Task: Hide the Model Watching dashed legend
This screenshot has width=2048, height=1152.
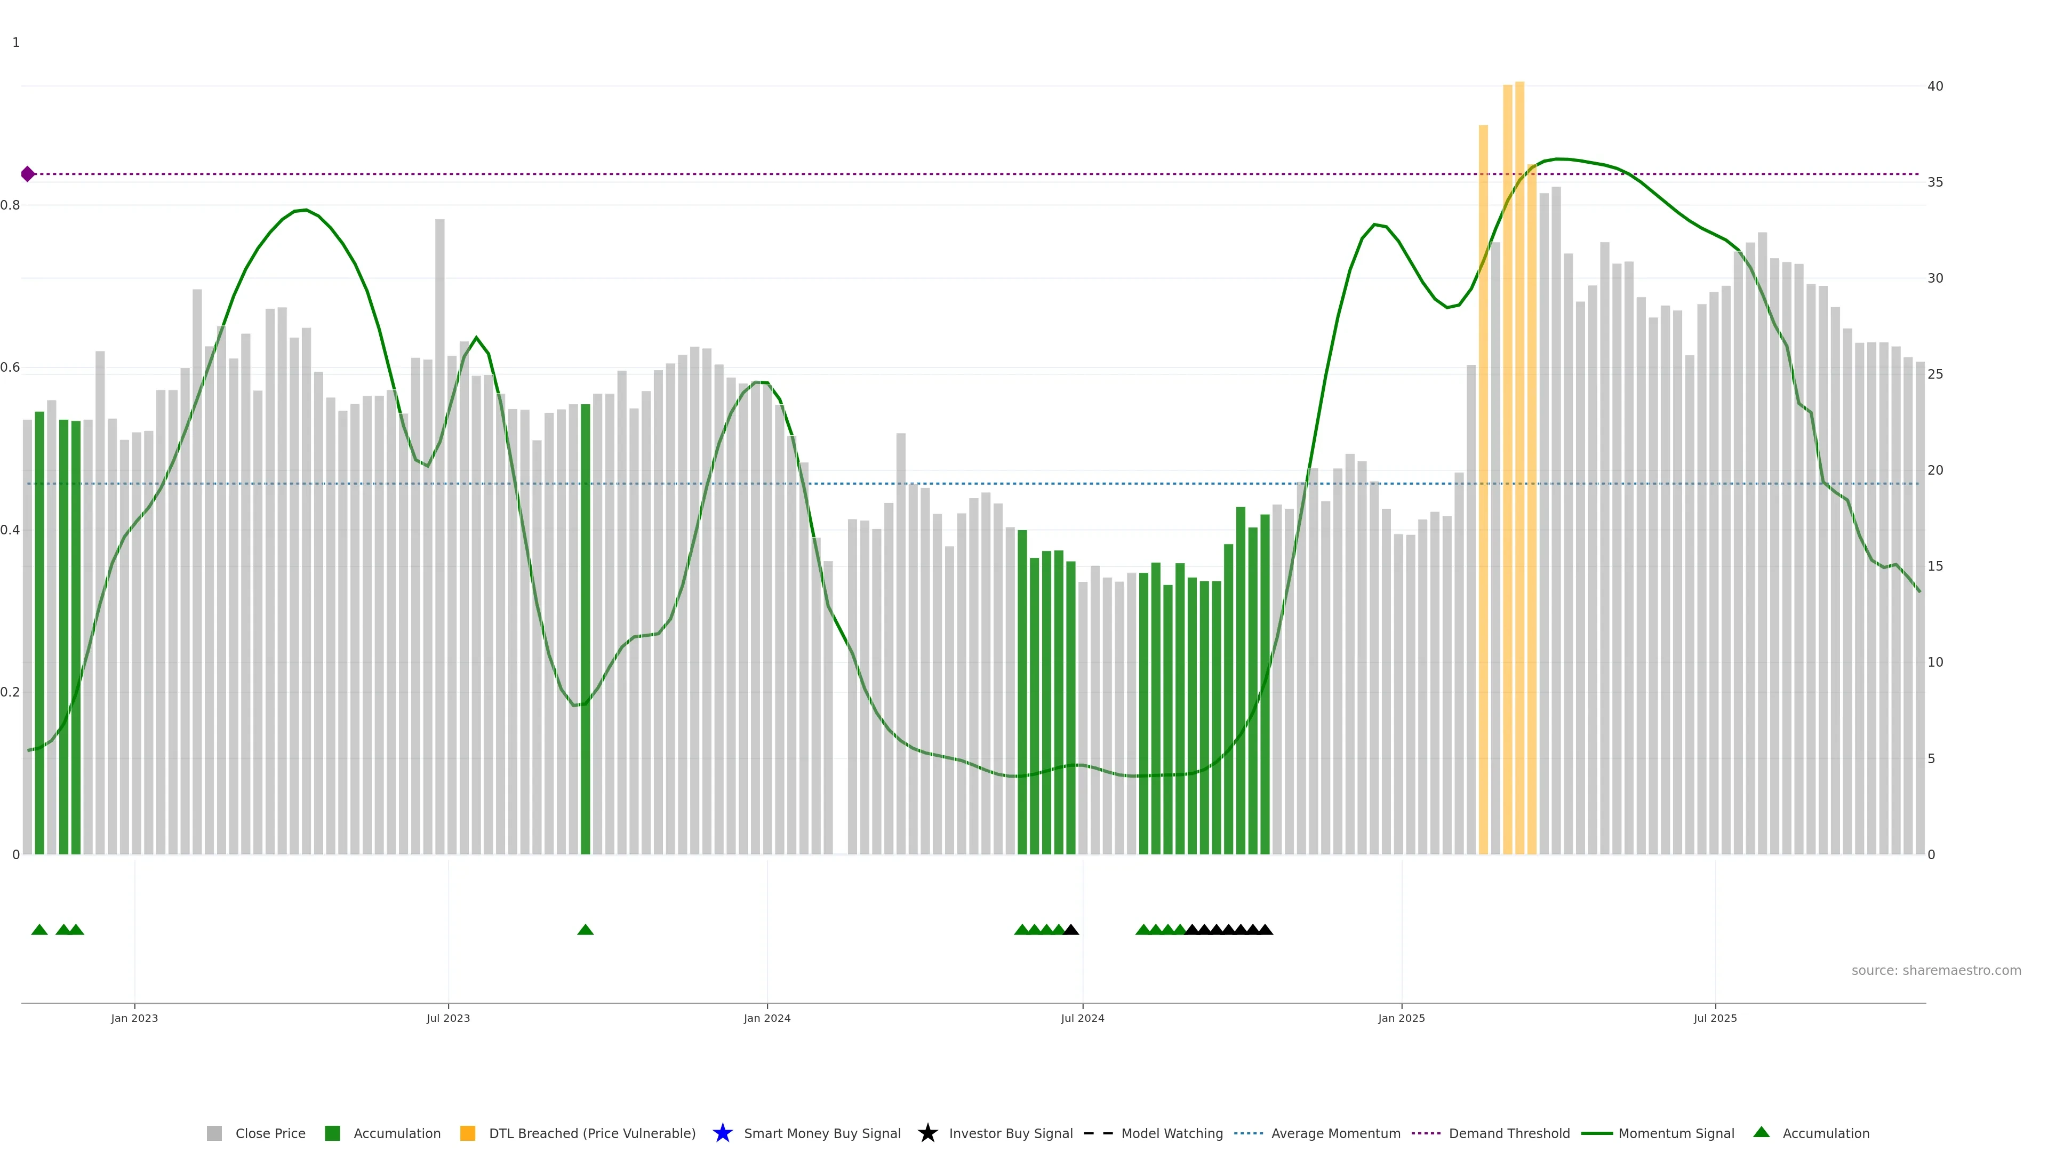Action: pos(1098,1134)
